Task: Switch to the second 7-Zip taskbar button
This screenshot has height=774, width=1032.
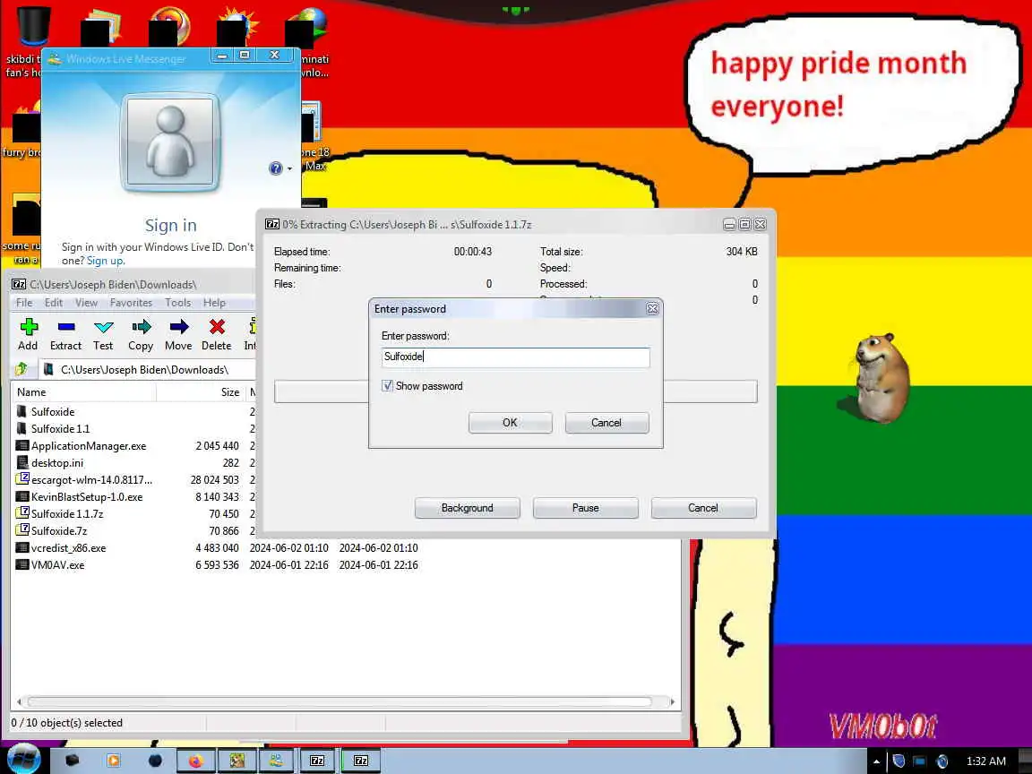Action: coord(361,761)
